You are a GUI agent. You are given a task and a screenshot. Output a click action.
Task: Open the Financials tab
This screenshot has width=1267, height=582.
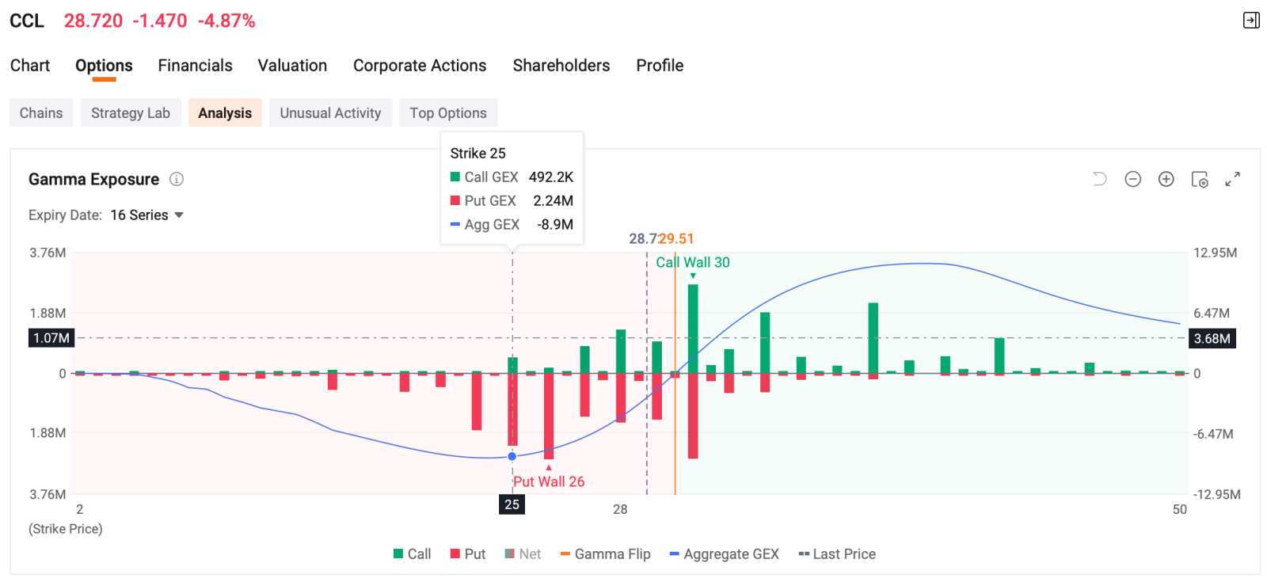click(195, 66)
